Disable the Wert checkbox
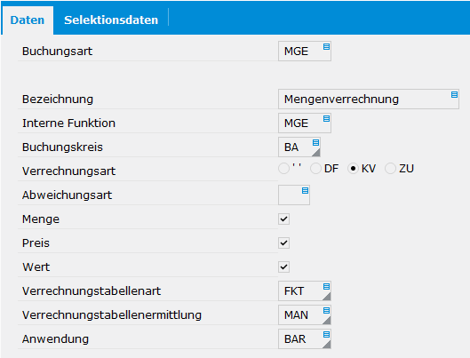This screenshot has height=358, width=470. coord(283,267)
